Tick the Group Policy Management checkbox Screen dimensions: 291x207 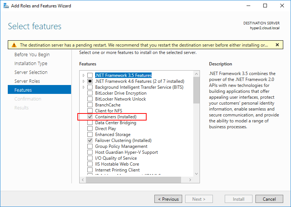90,146
